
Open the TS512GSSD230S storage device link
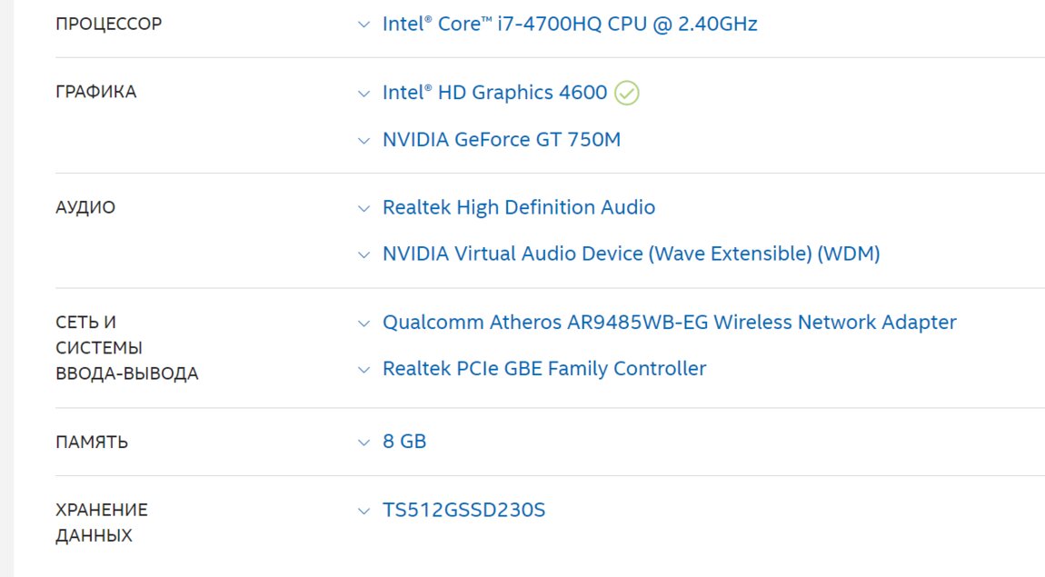coord(463,510)
